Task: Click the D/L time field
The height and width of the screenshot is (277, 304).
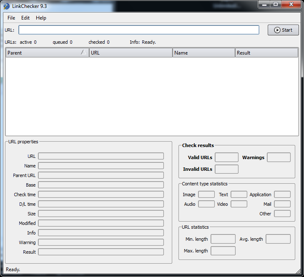Action: 101,204
